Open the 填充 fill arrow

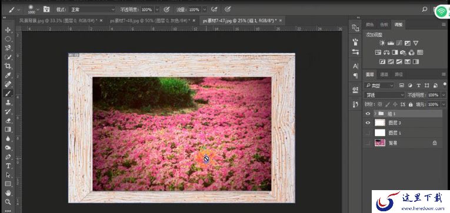tap(444, 104)
